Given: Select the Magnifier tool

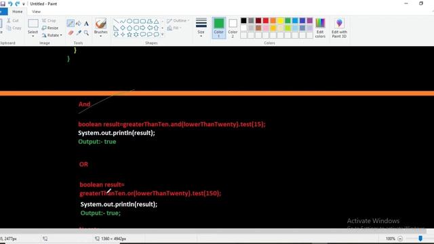Looking at the screenshot, I should (86, 33).
